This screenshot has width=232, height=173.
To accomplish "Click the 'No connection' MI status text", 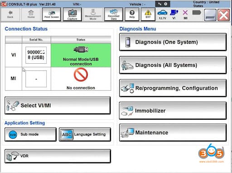I will point(81,88).
